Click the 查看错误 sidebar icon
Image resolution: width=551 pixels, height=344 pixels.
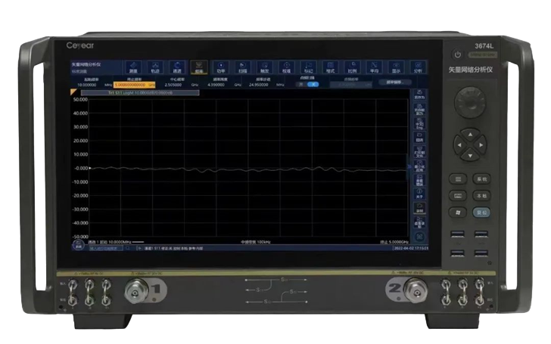pyautogui.click(x=419, y=180)
